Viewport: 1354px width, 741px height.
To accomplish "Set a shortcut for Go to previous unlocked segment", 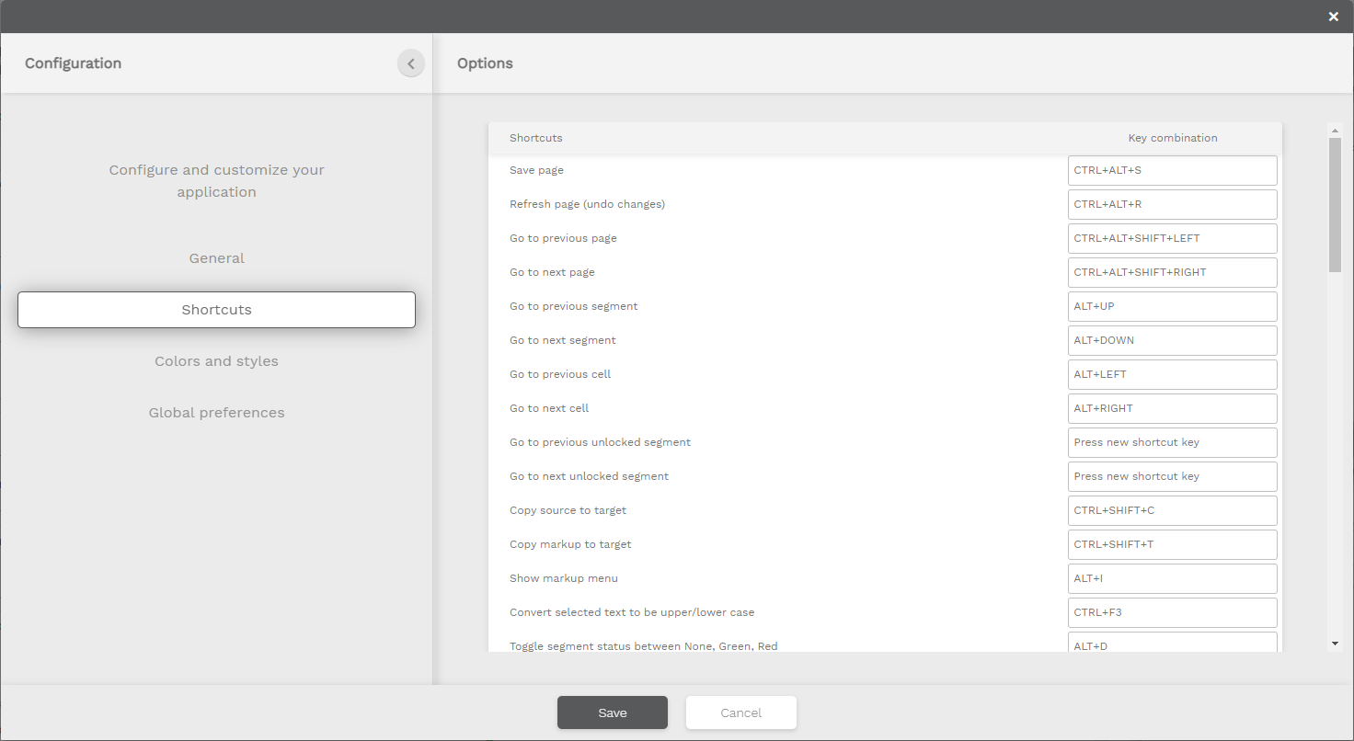I will (x=1172, y=442).
